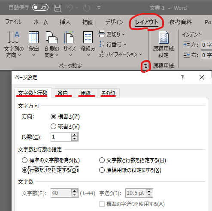Select 縦書き(V) radio button

click(53, 127)
